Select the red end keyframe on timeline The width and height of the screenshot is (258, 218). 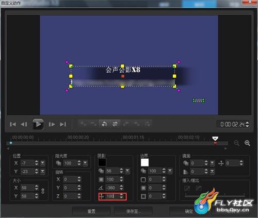click(x=215, y=143)
